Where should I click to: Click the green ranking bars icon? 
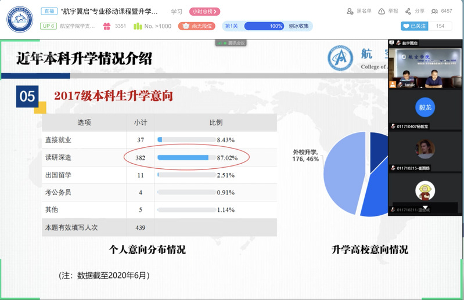click(138, 26)
